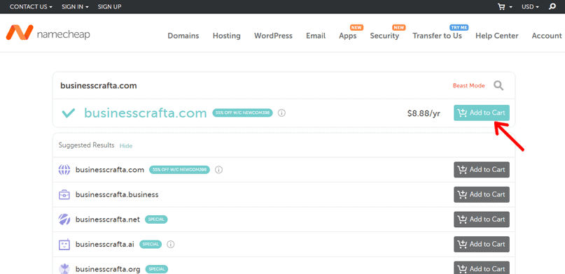Open the SIGN IN dropdown
565x274 pixels.
pyautogui.click(x=76, y=7)
